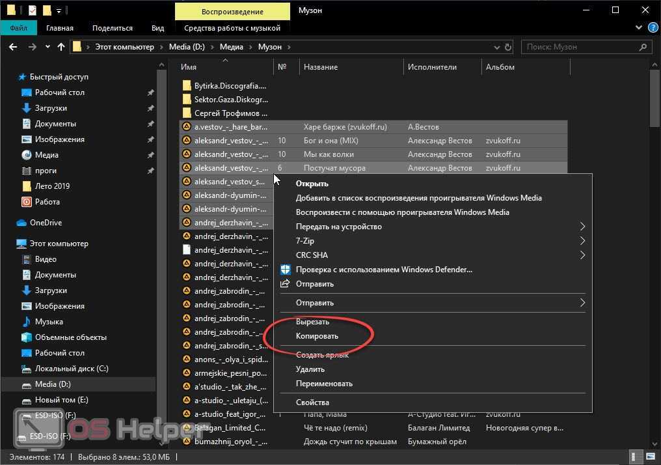Viewport: 661px width, 465px height.
Task: Sort by the Исполнители column header
Action: tap(432, 67)
